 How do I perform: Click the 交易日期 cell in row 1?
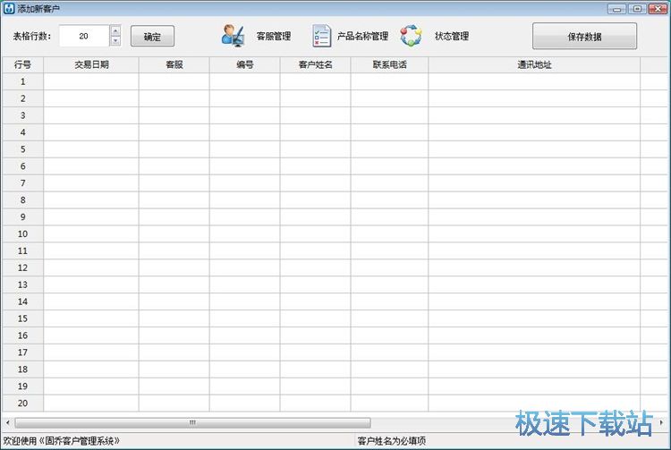coord(91,81)
